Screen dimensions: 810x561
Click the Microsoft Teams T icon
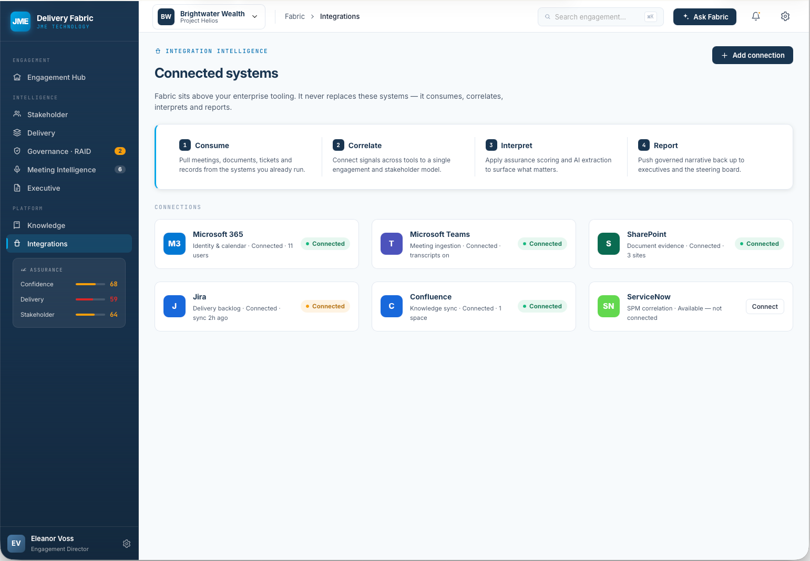(x=392, y=244)
